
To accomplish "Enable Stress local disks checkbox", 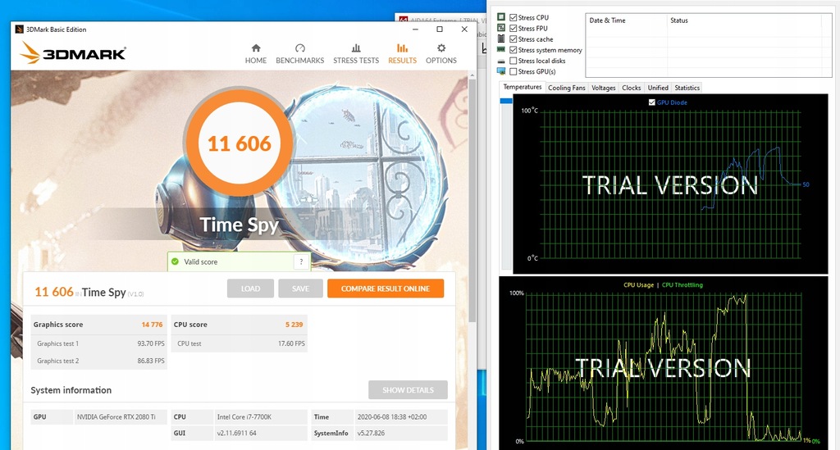I will click(514, 61).
